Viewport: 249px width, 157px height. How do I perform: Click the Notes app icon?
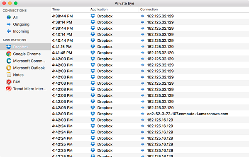9,75
